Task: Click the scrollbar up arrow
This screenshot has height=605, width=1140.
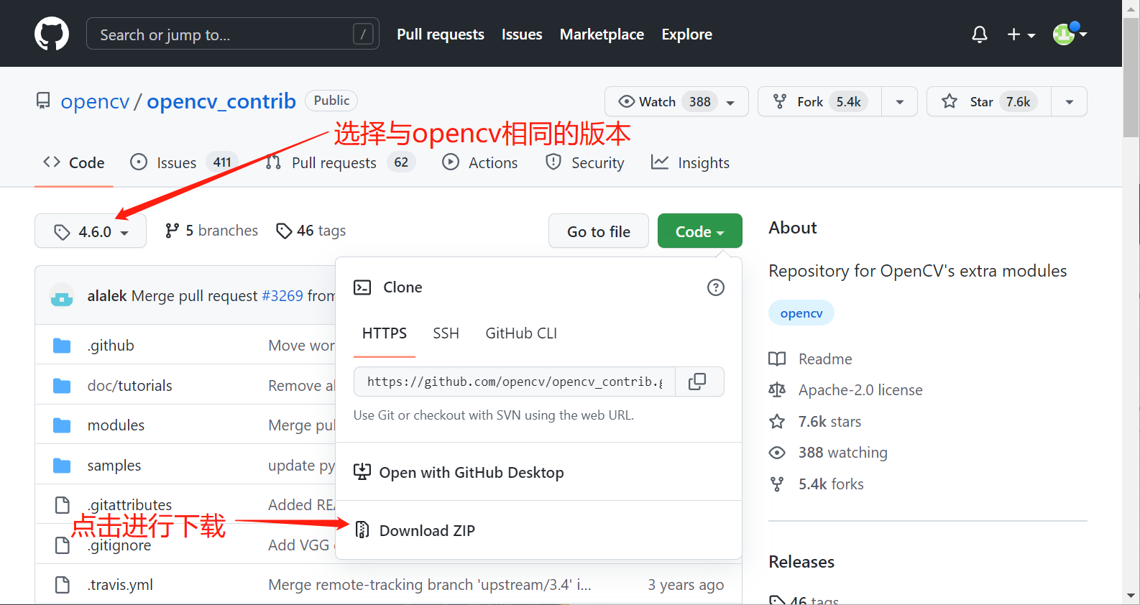Action: click(1131, 8)
